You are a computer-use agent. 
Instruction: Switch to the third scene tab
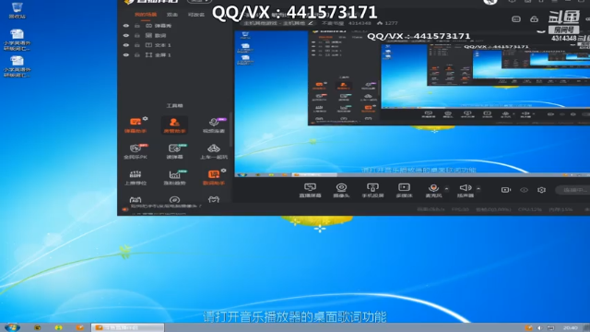pyautogui.click(x=195, y=15)
